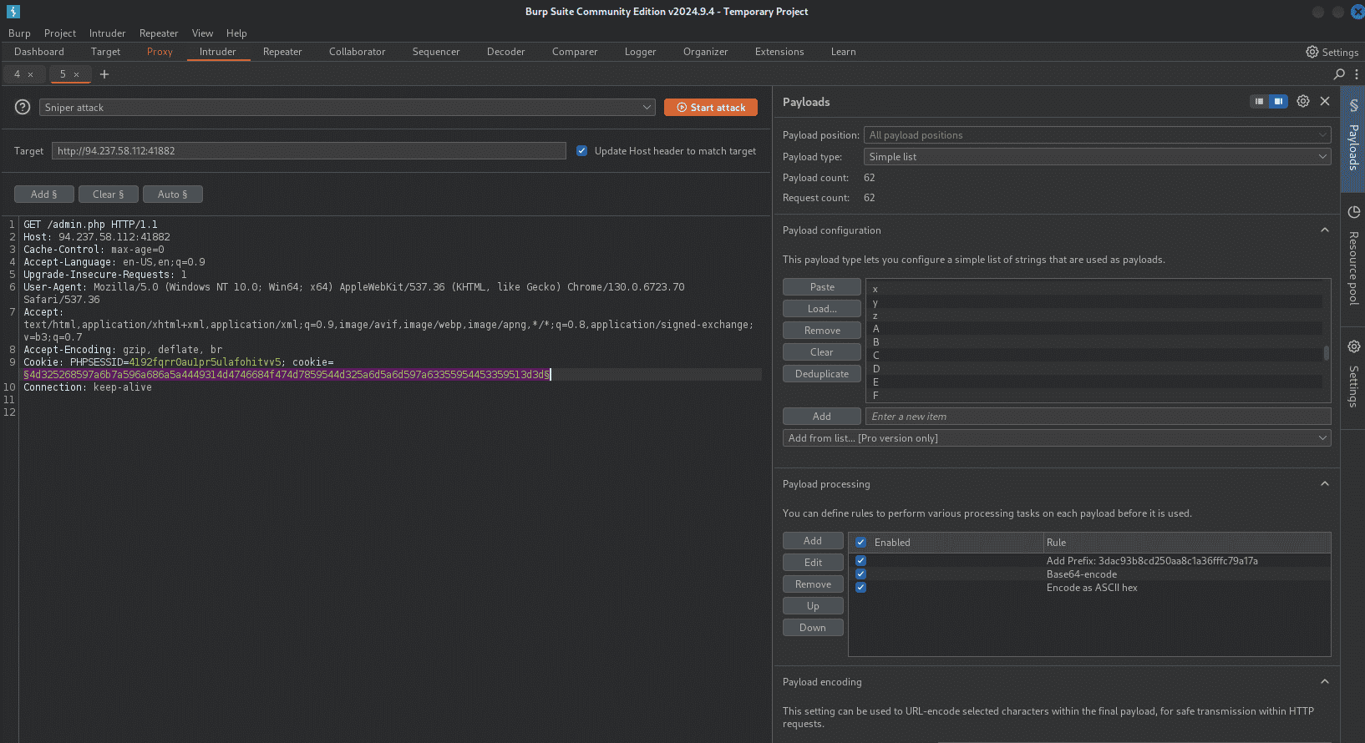This screenshot has width=1365, height=743.
Task: Disable the Base64-encode processing rule
Action: pos(860,574)
